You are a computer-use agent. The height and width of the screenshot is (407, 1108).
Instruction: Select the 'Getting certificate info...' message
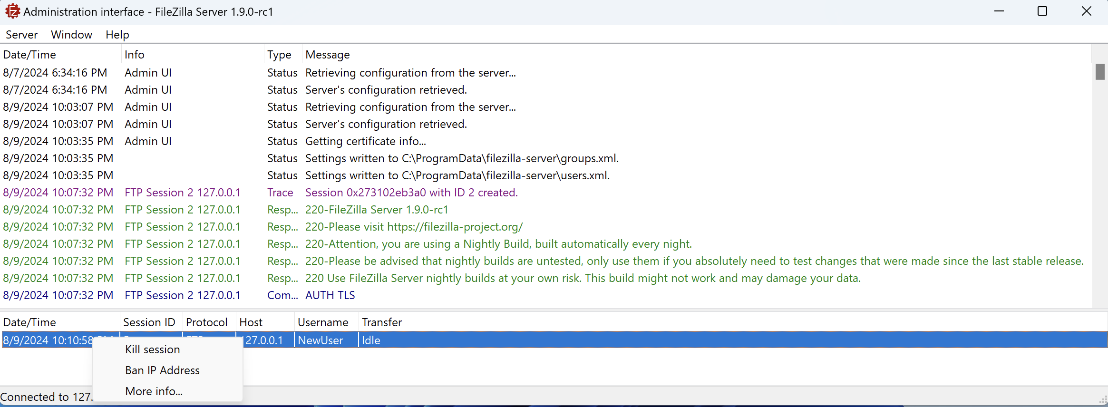click(x=366, y=141)
